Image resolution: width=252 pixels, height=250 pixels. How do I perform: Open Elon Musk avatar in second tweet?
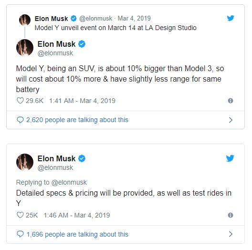point(25,162)
